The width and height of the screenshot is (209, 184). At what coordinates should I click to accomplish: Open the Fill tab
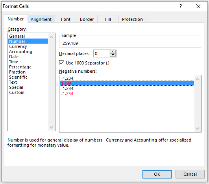pos(108,19)
